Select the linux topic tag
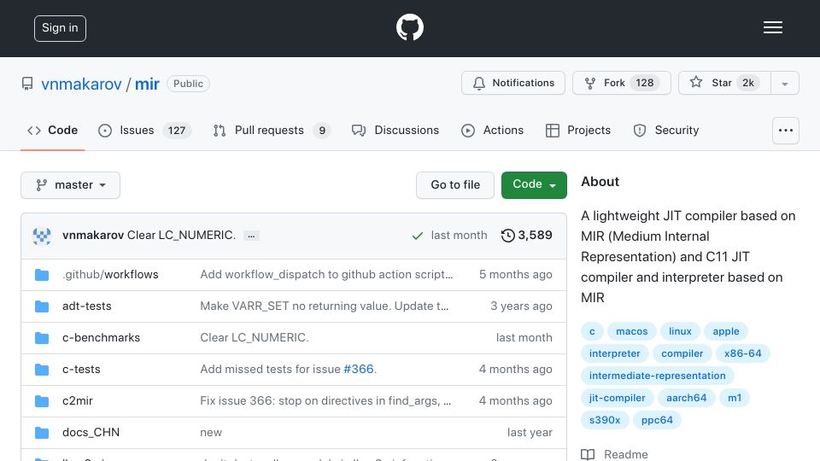Viewport: 820px width, 461px height. click(680, 331)
